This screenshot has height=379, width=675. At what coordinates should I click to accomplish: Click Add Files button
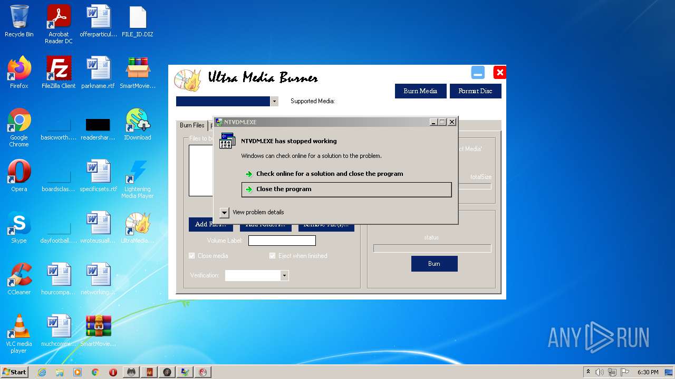coord(211,228)
